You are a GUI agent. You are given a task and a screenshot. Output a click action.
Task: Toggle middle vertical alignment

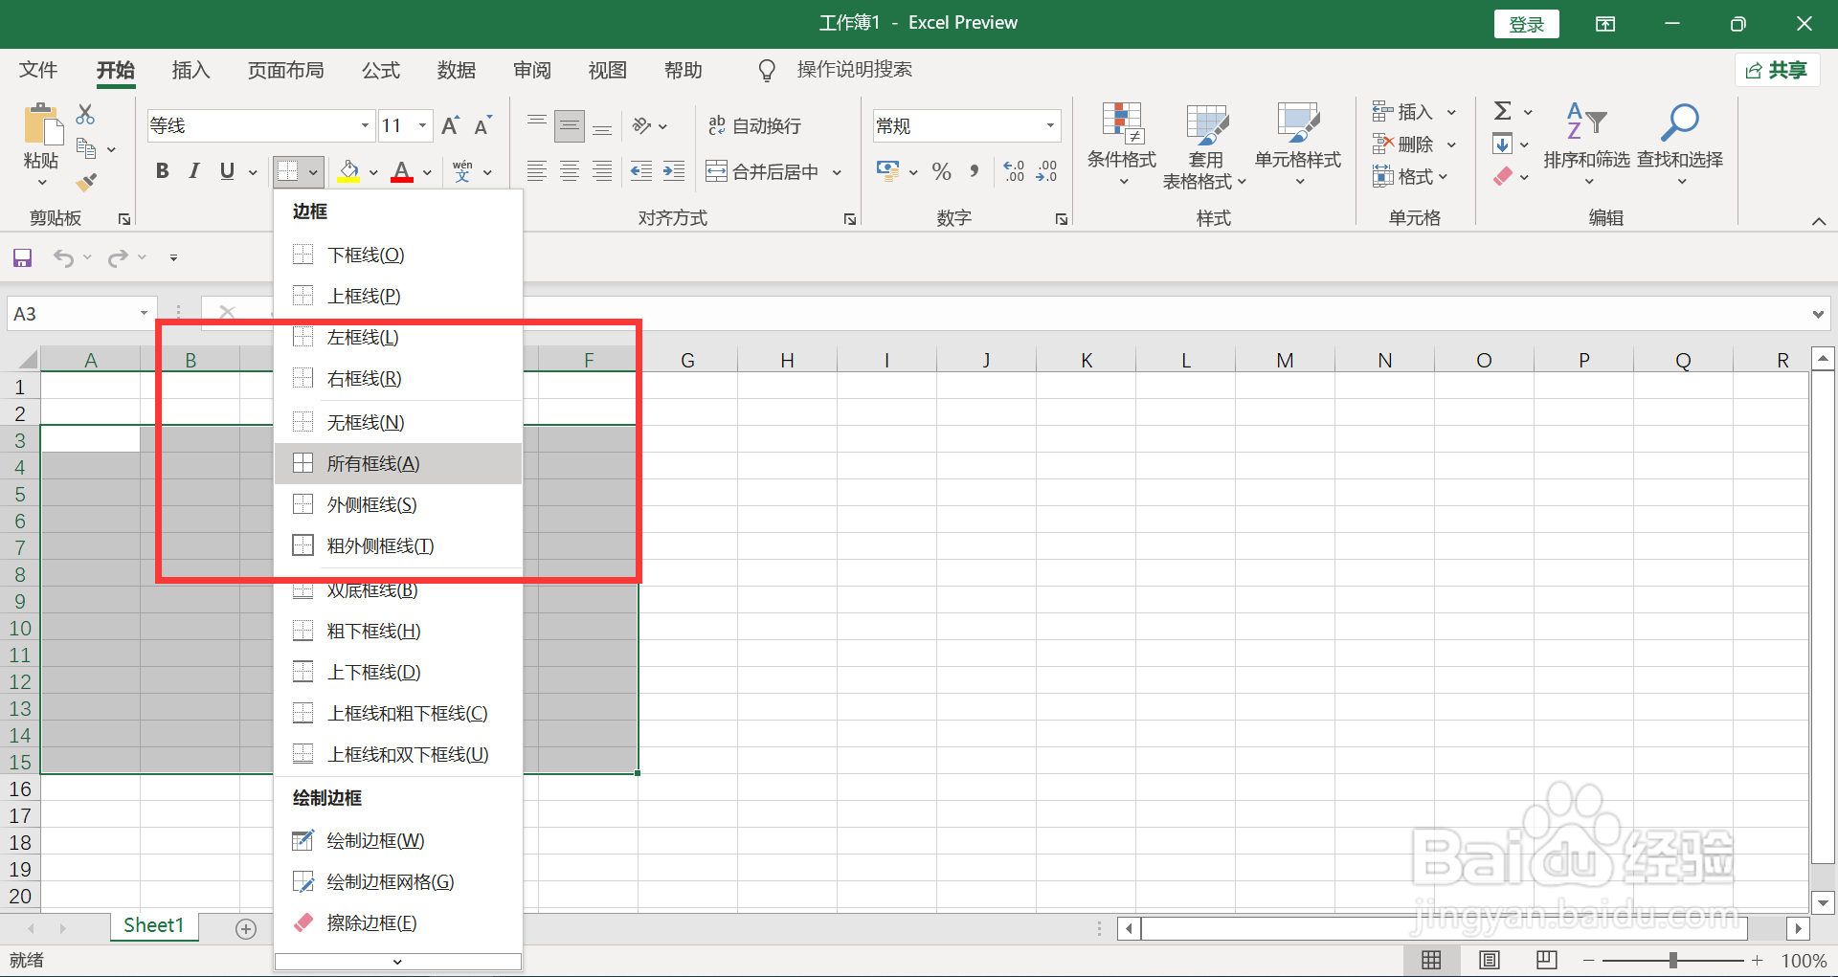pyautogui.click(x=570, y=125)
